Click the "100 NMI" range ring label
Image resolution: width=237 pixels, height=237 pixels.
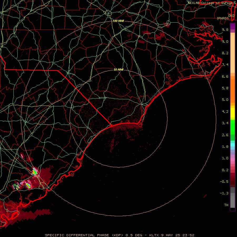[x=118, y=21]
